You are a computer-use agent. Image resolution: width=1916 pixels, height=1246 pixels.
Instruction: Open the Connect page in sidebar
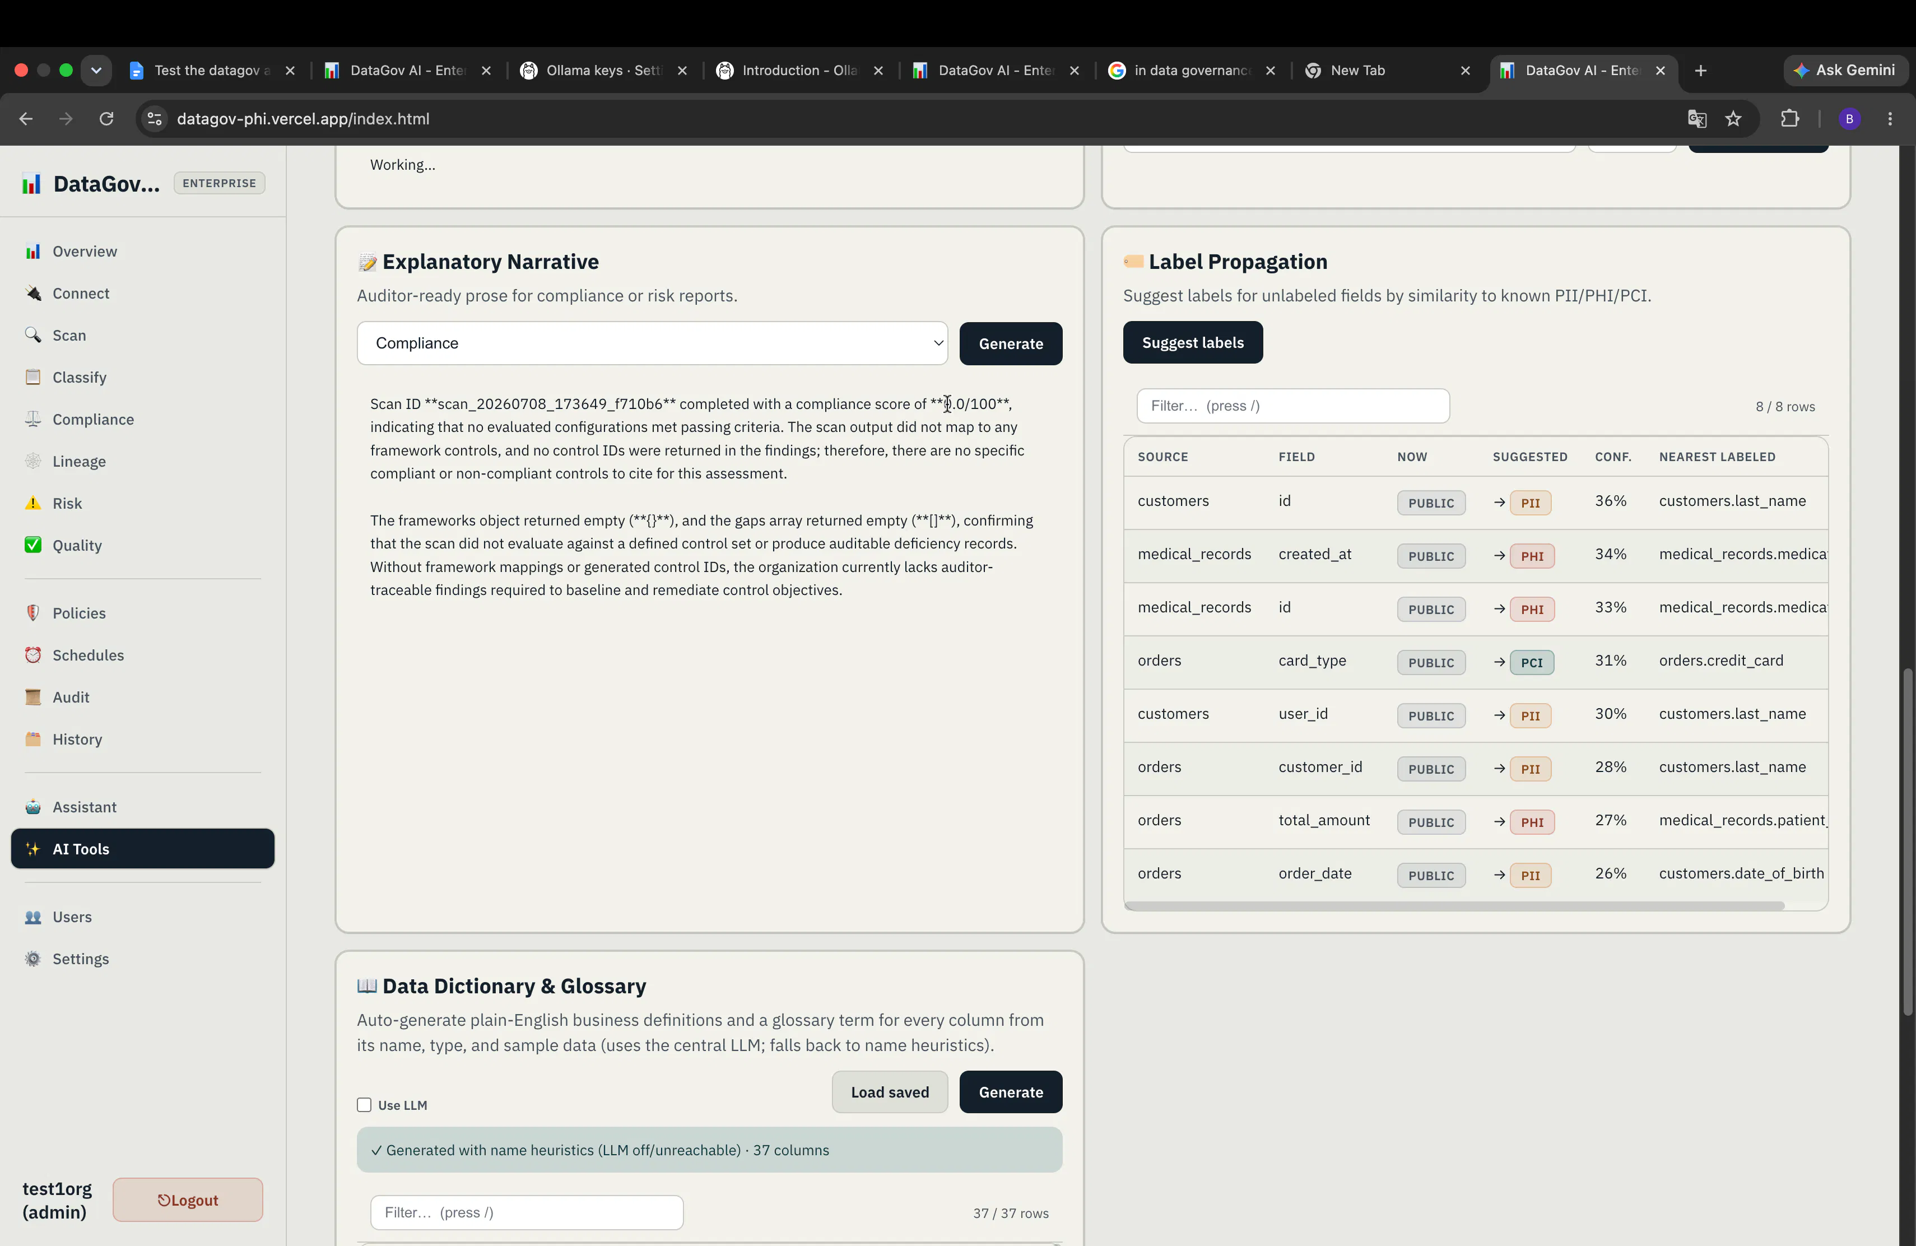click(142, 293)
